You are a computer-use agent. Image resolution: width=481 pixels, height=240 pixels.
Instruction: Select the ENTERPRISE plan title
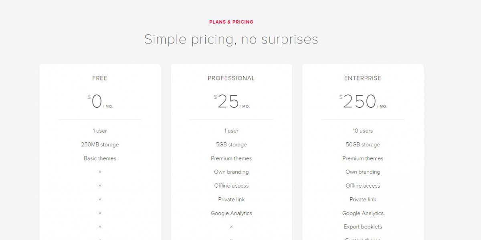(363, 78)
